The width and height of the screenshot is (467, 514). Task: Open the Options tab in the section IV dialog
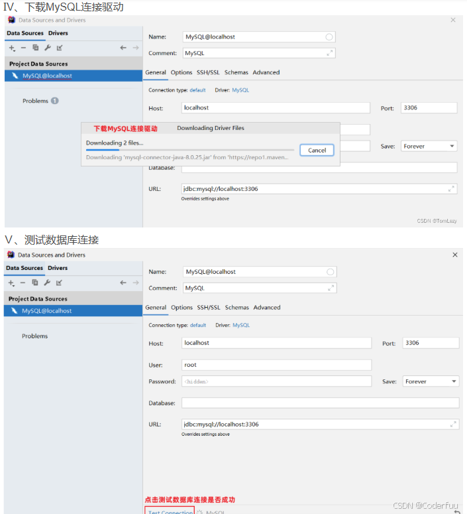[x=182, y=72]
